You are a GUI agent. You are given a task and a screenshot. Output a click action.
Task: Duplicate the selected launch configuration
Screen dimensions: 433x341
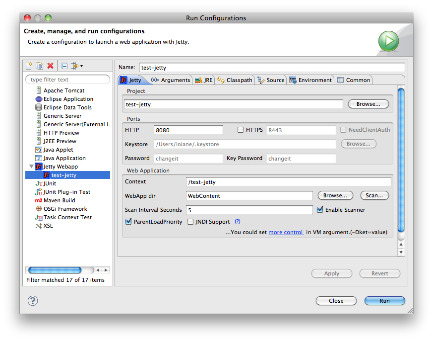[x=40, y=66]
